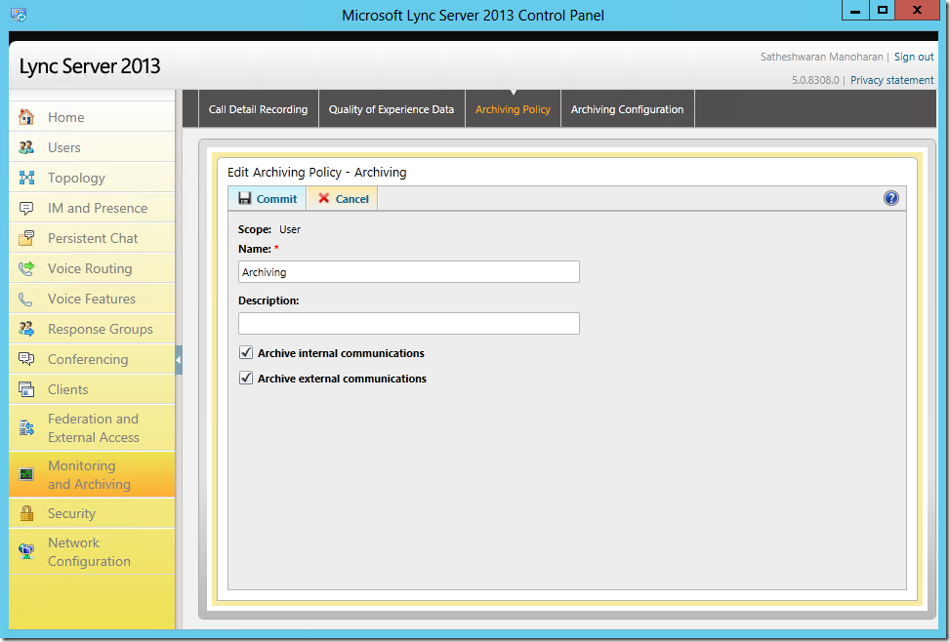Click the Federation and External Access icon
Image resolution: width=950 pixels, height=642 pixels.
pyautogui.click(x=26, y=427)
